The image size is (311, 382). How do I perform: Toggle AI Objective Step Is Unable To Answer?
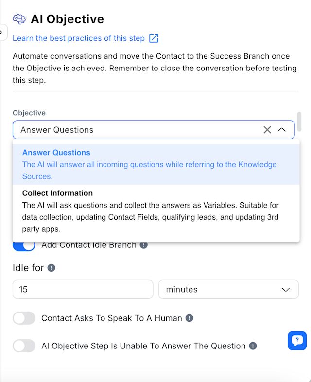[x=24, y=346]
